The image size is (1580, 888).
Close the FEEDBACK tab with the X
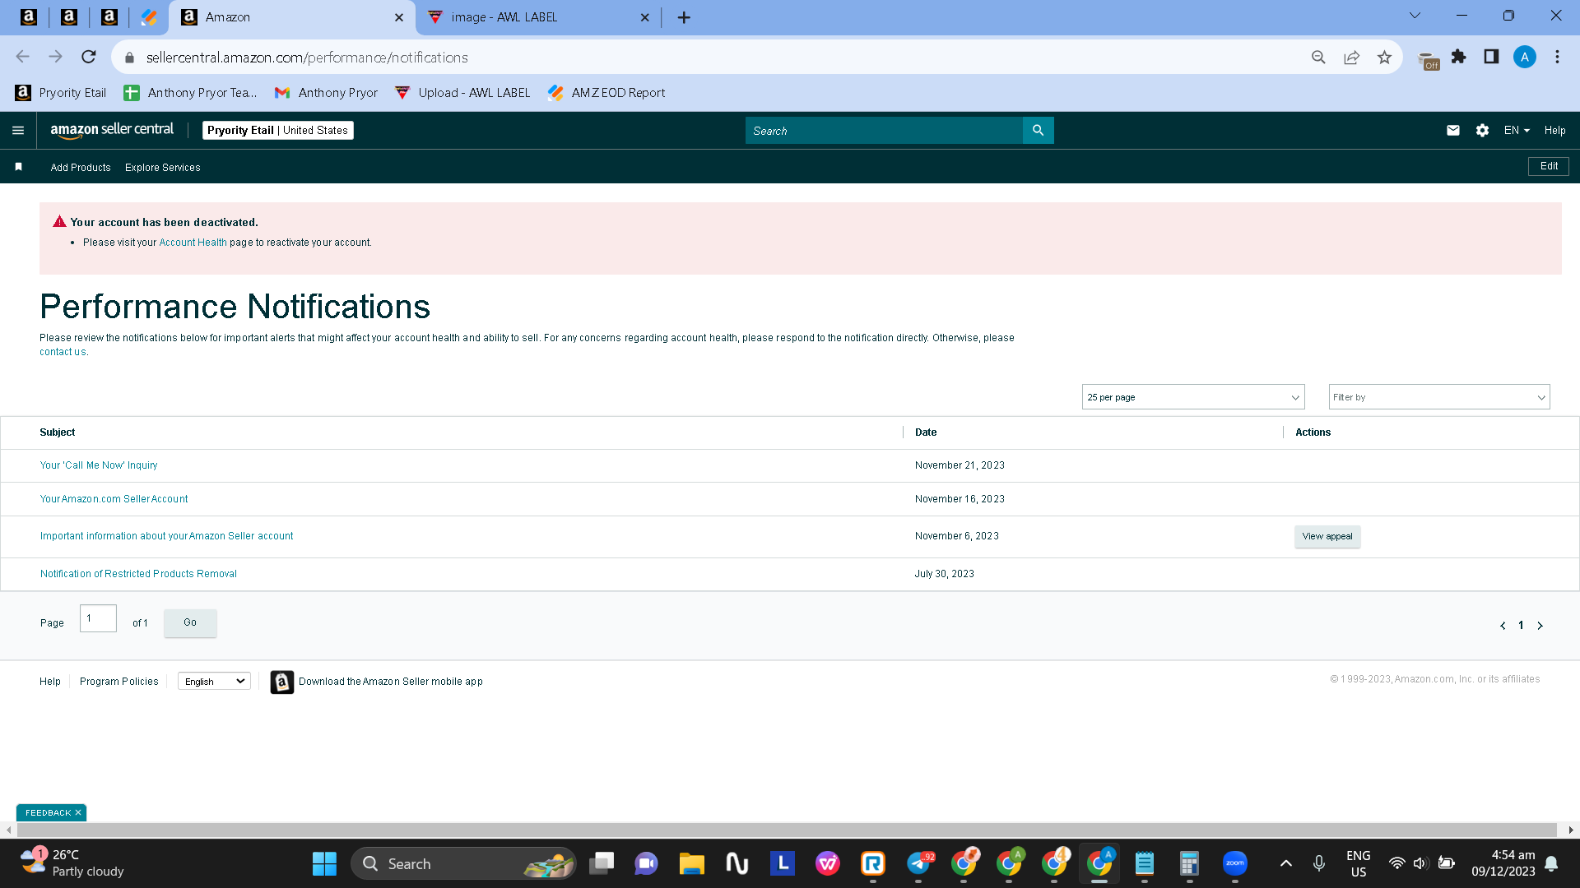coord(78,812)
